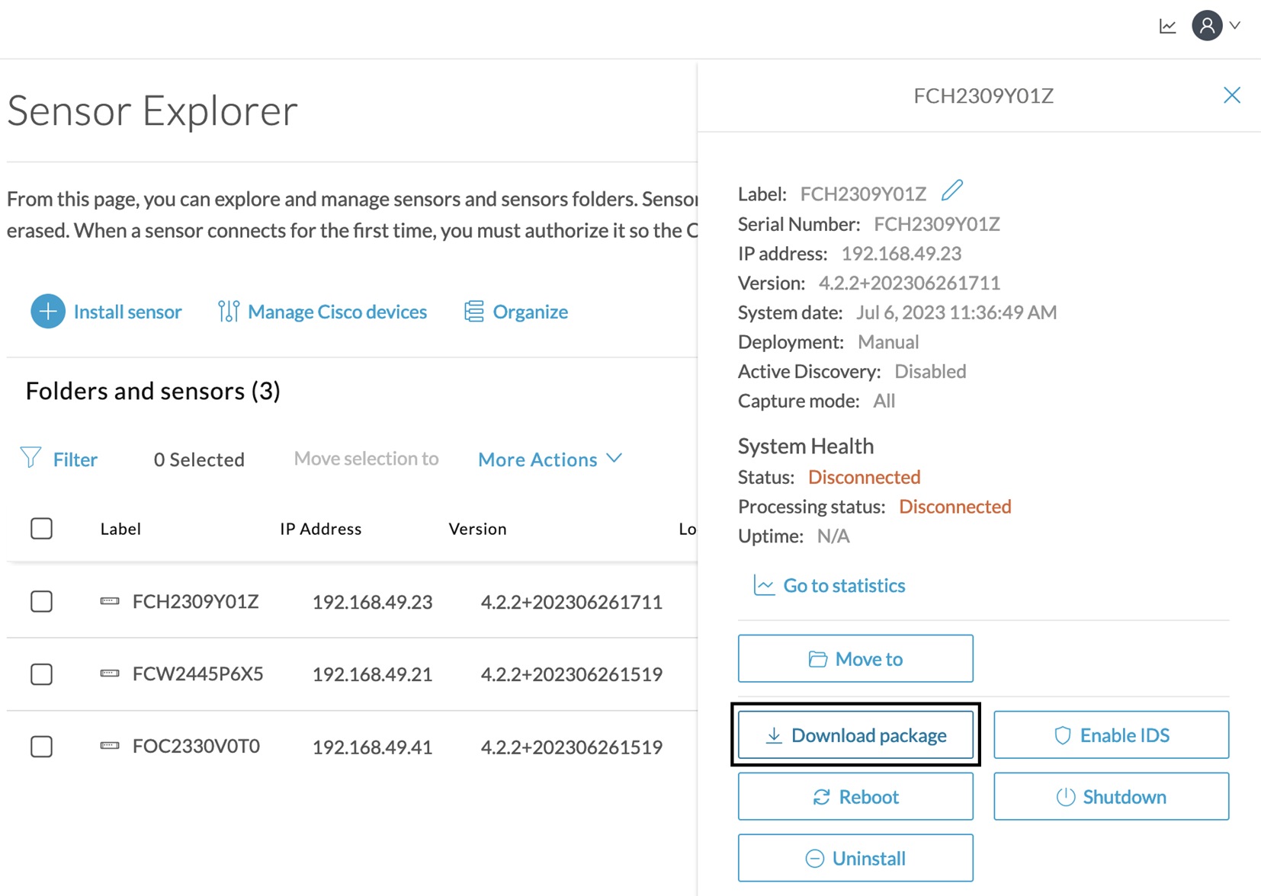
Task: Open the statistics chart icon in top bar
Action: coord(1167,27)
